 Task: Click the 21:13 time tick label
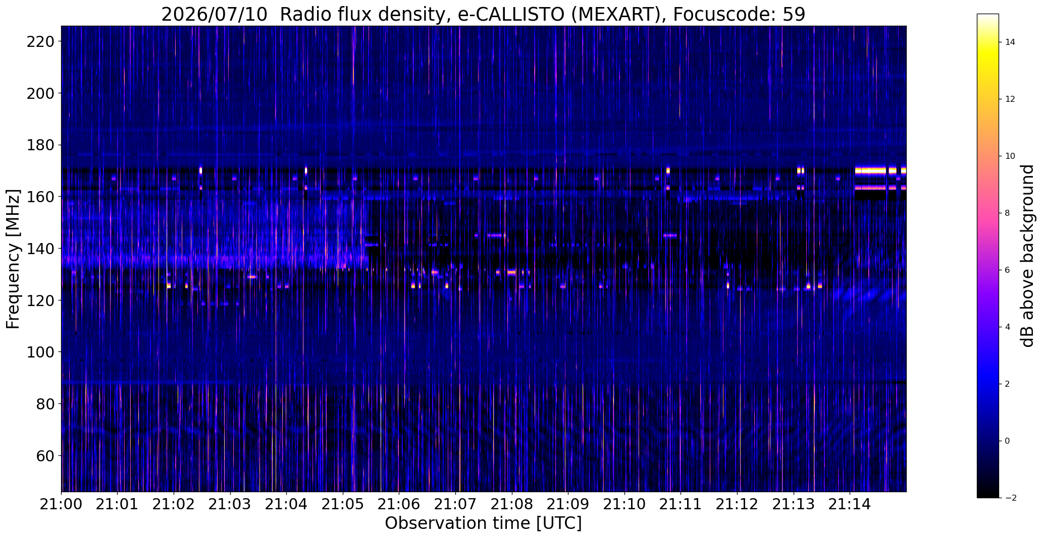tap(794, 504)
